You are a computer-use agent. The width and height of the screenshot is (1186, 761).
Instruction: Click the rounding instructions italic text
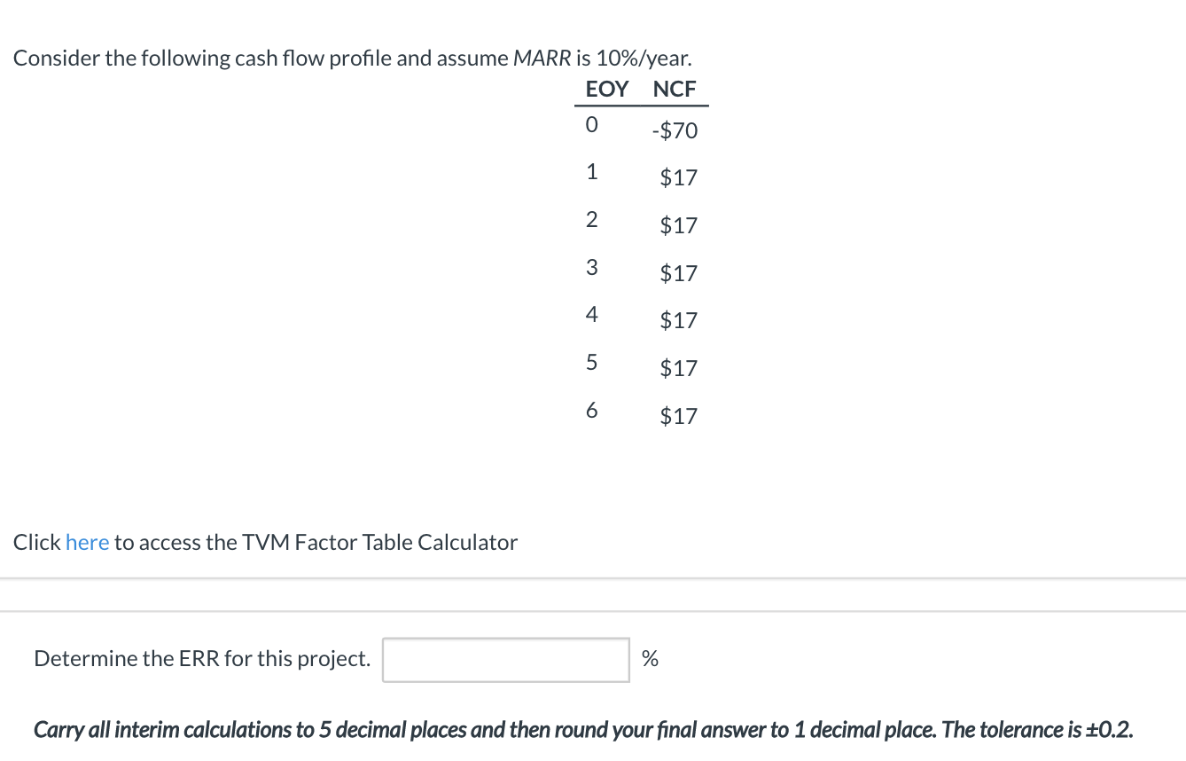pyautogui.click(x=582, y=729)
